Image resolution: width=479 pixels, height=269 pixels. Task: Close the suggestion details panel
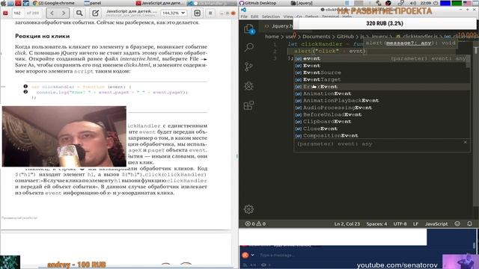[465, 142]
